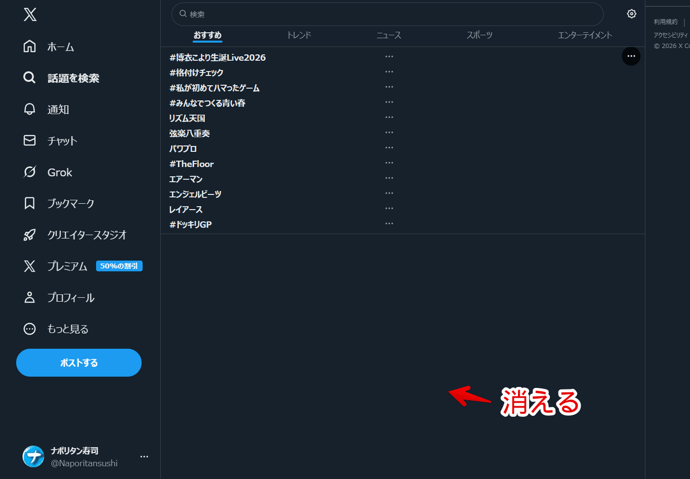Screen dimensions: 690x479
Task: Open Profile person icon
Action: 30,297
